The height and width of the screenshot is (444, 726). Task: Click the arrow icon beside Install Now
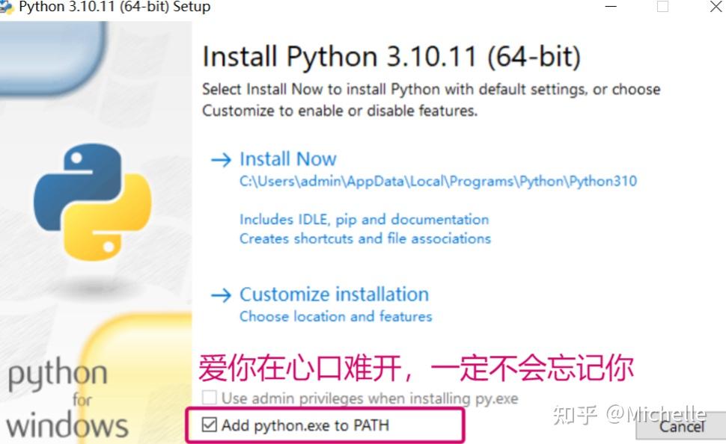tap(220, 159)
